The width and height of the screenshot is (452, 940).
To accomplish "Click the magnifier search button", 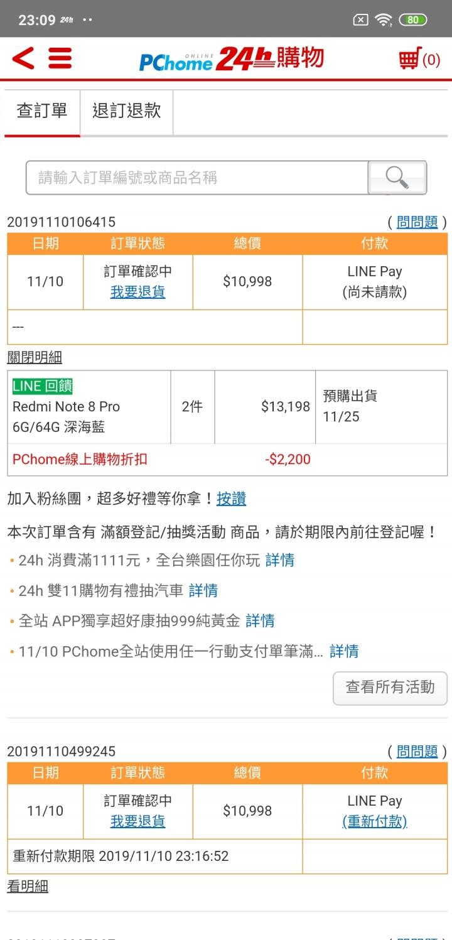I will point(397,178).
